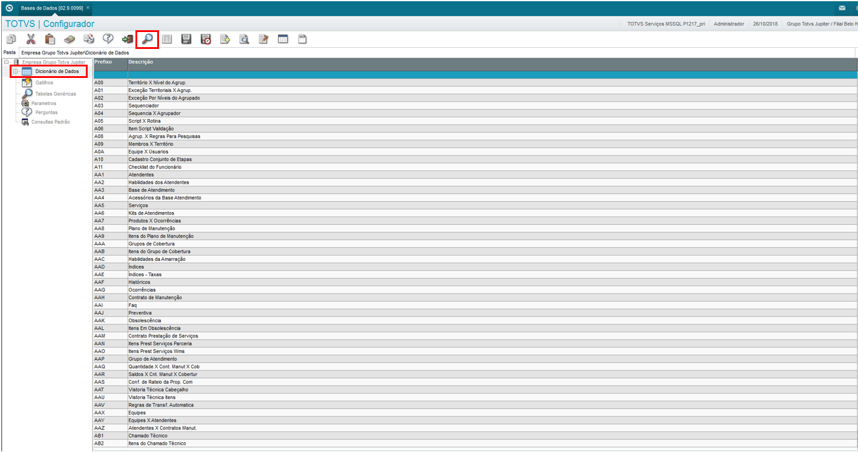Click the new document plus icon
This screenshot has height=452, width=858.
(x=225, y=39)
